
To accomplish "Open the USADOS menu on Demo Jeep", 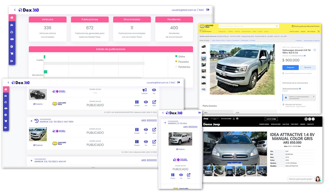I will click(303, 124).
